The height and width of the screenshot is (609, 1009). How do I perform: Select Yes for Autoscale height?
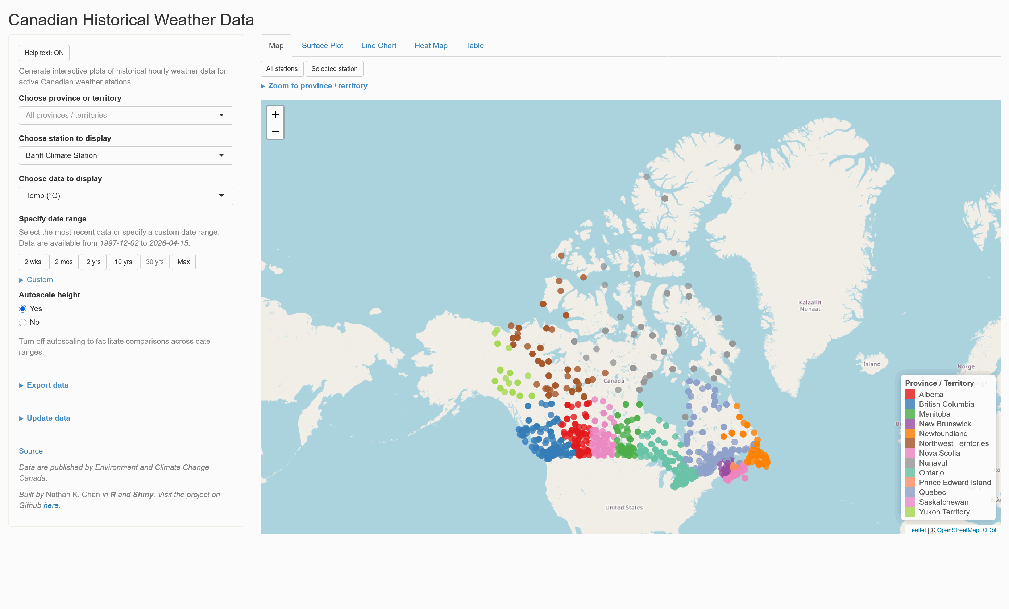coord(23,309)
